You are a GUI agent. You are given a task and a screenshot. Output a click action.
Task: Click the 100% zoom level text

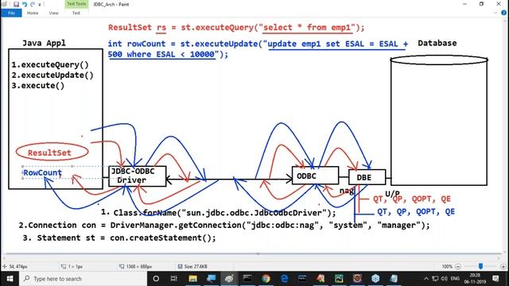click(x=447, y=267)
